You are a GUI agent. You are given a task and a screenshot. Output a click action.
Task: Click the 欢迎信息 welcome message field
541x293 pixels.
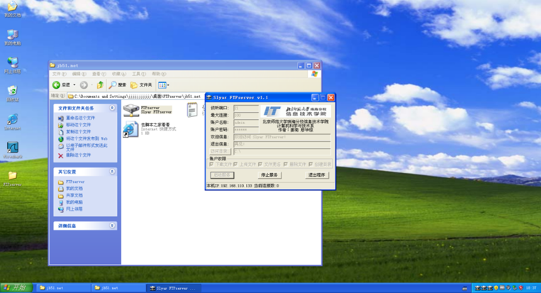282,137
